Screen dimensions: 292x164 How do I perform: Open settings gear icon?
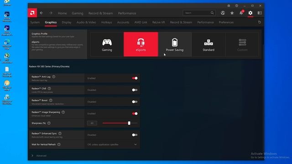click(250, 13)
